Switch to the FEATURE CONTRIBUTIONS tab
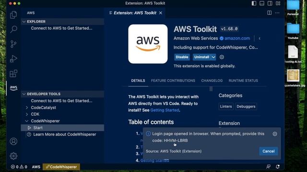The height and width of the screenshot is (172, 307). point(173,81)
